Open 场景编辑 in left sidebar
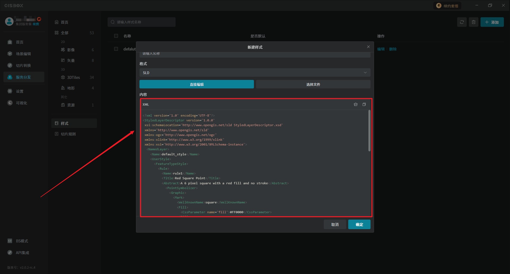The height and width of the screenshot is (274, 510). point(23,54)
